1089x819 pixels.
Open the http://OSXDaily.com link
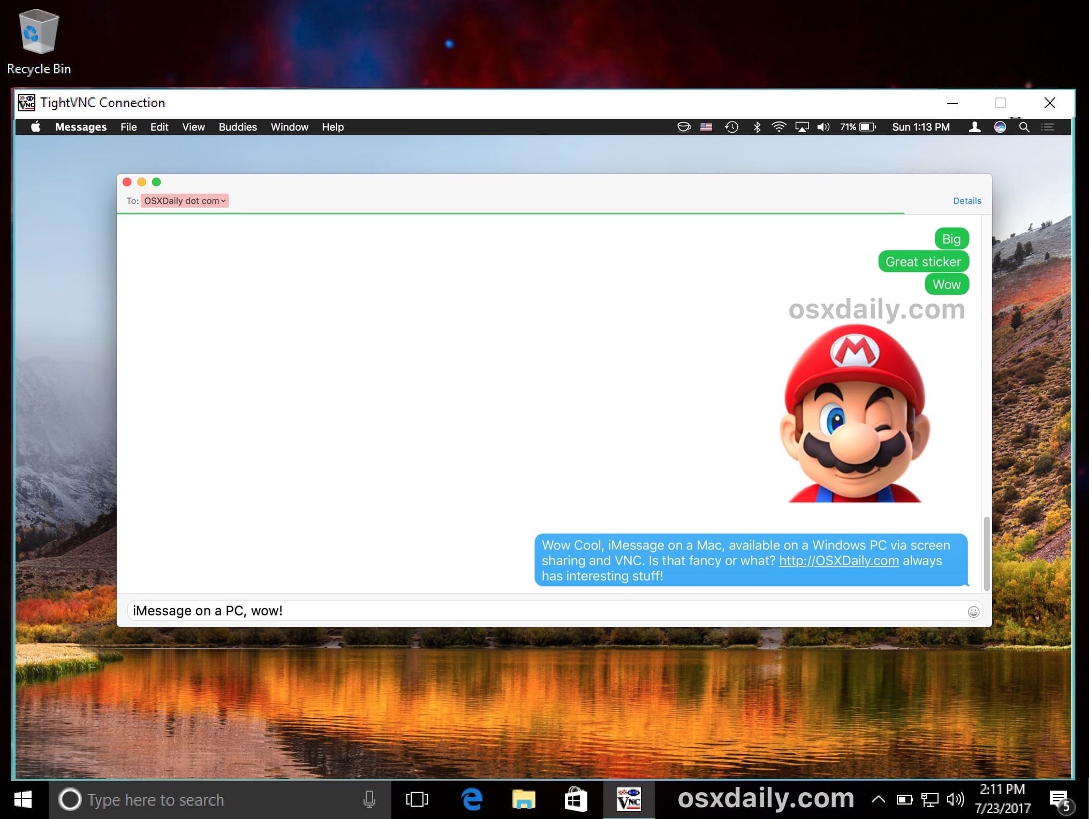(x=838, y=560)
